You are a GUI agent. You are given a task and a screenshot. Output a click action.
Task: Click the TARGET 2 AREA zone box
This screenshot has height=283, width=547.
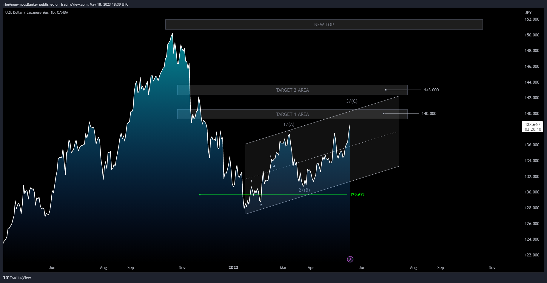[x=292, y=90]
